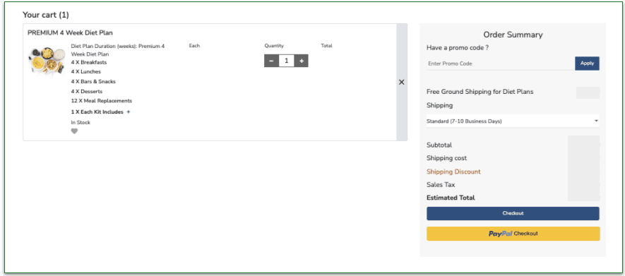Click the 'Order Summary' heading
The width and height of the screenshot is (625, 276).
513,35
